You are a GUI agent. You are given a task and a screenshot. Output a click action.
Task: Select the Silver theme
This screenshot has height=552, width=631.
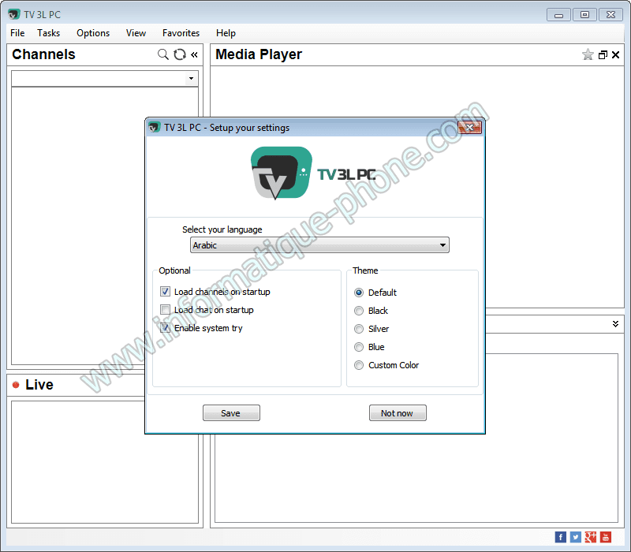coord(359,329)
